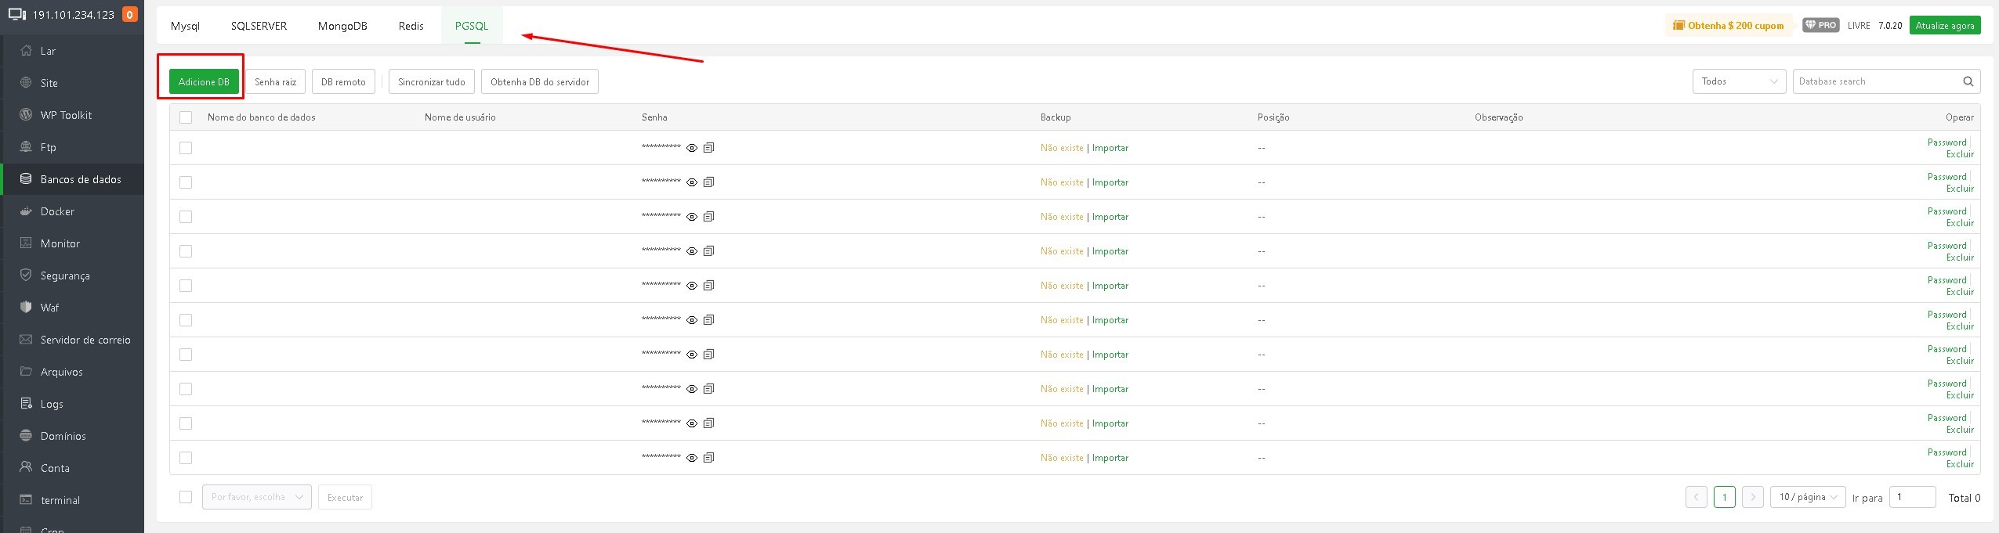Click the search magnifier icon
This screenshot has width=1999, height=533.
click(1968, 81)
